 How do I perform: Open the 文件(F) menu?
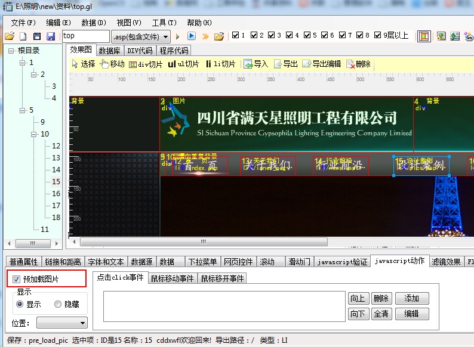pyautogui.click(x=23, y=23)
